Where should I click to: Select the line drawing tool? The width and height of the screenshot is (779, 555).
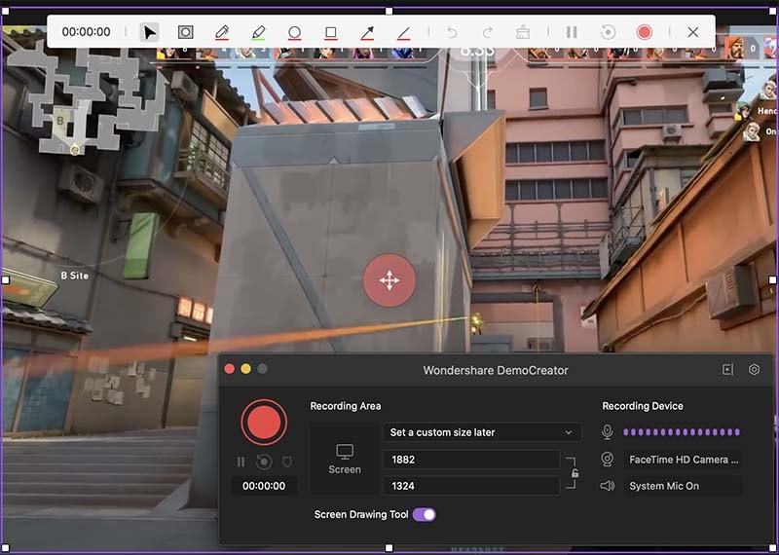click(403, 33)
